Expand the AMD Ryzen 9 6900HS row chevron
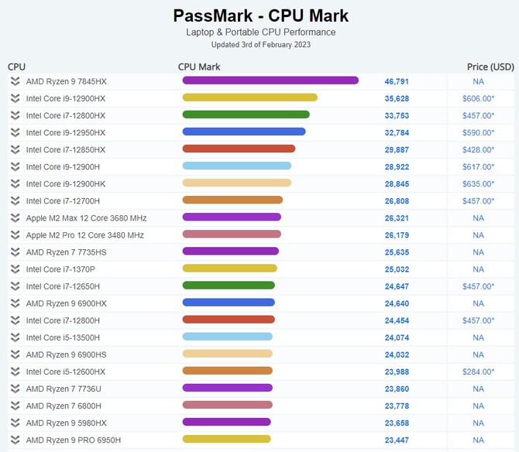Screen dimensions: 519x452 (x=15, y=354)
